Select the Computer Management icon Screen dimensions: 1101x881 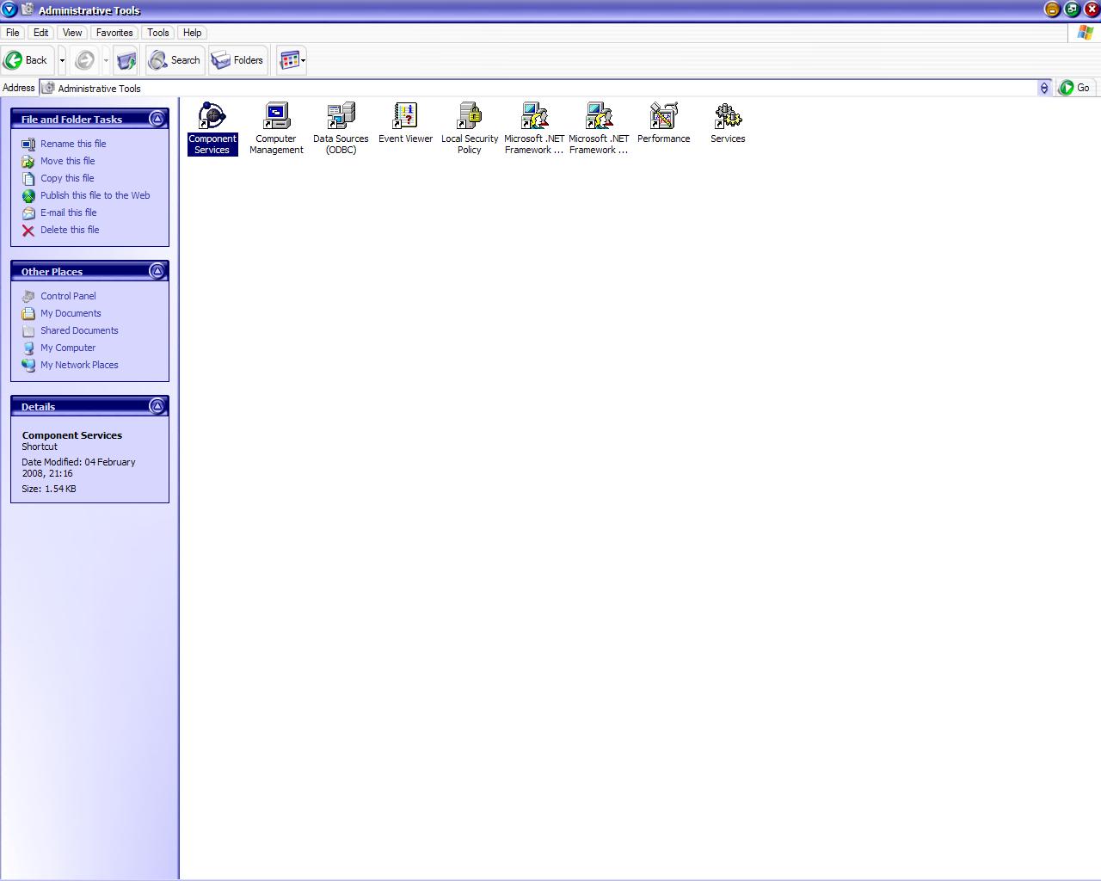coord(276,115)
